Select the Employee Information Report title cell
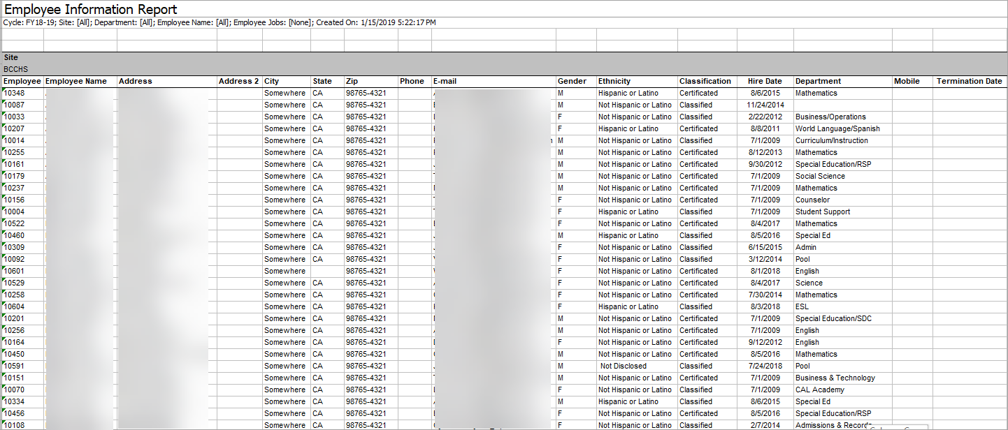 [91, 10]
